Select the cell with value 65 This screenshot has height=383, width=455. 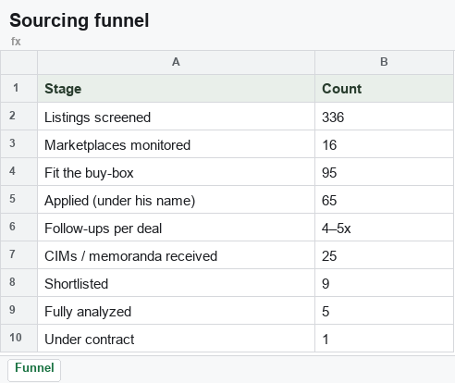(384, 200)
